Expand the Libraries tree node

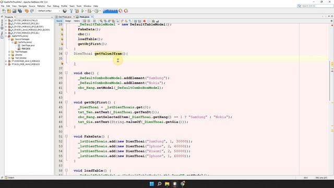(9, 55)
